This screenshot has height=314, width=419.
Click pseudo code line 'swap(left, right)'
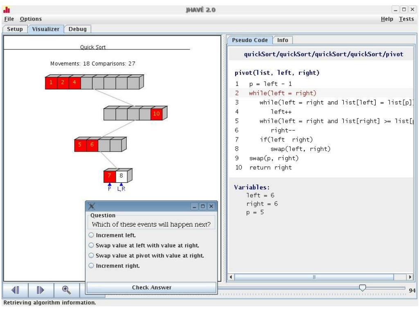[300, 149]
